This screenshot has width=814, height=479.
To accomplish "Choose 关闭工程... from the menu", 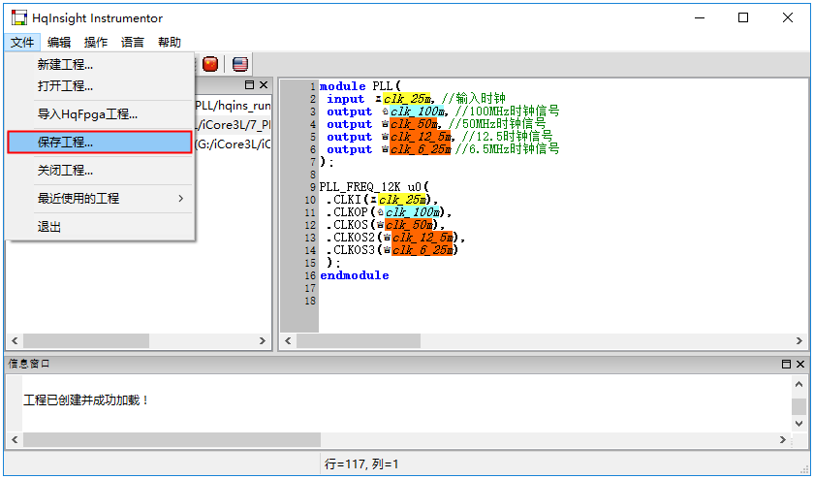I will pos(65,171).
